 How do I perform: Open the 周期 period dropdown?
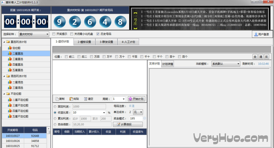tap(119, 99)
